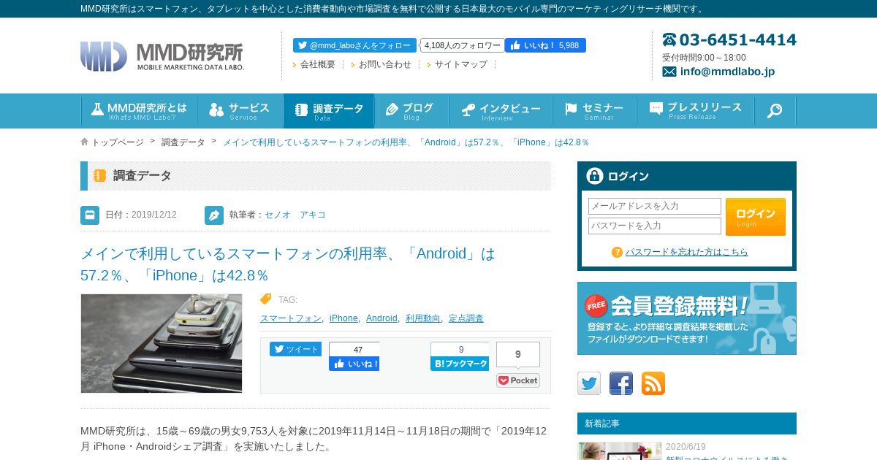Open author セノオ アキコ link

point(295,215)
